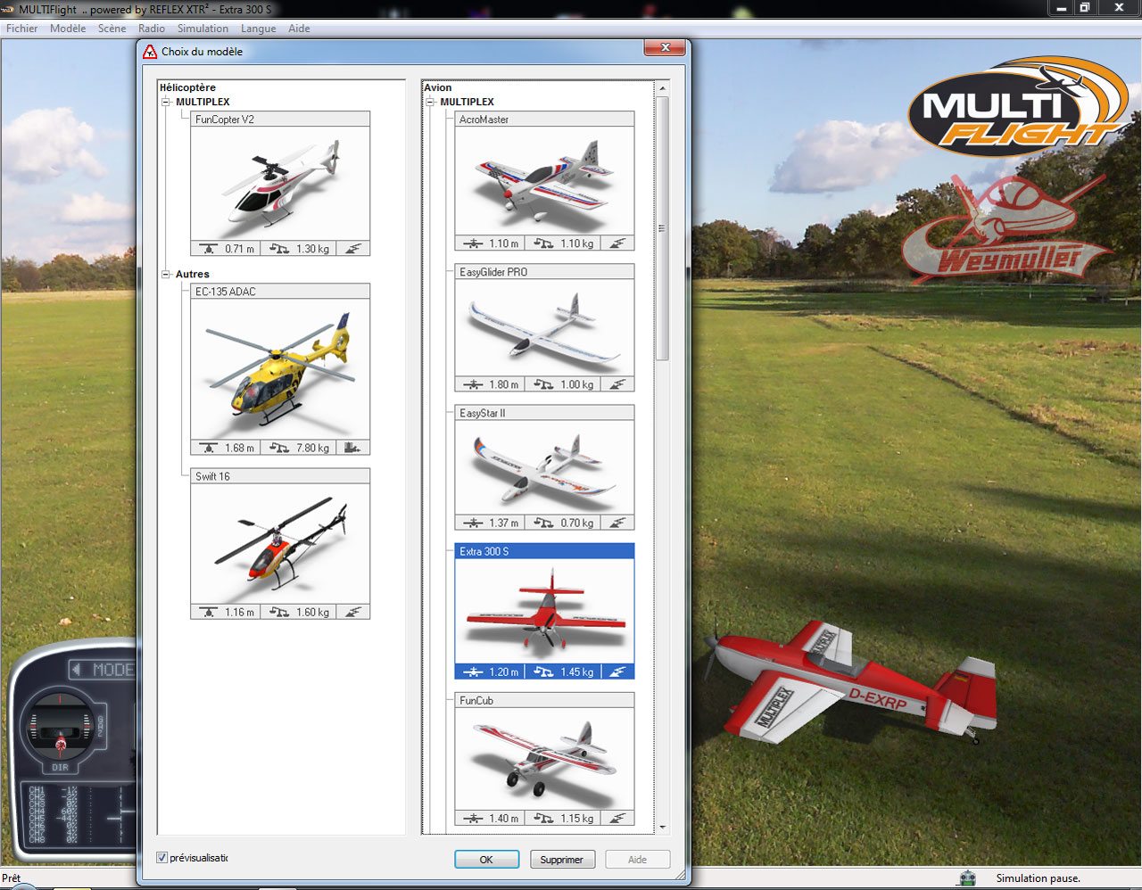Click the weight icon on EasyGlider PRO card
The height and width of the screenshot is (890, 1142).
[x=543, y=384]
